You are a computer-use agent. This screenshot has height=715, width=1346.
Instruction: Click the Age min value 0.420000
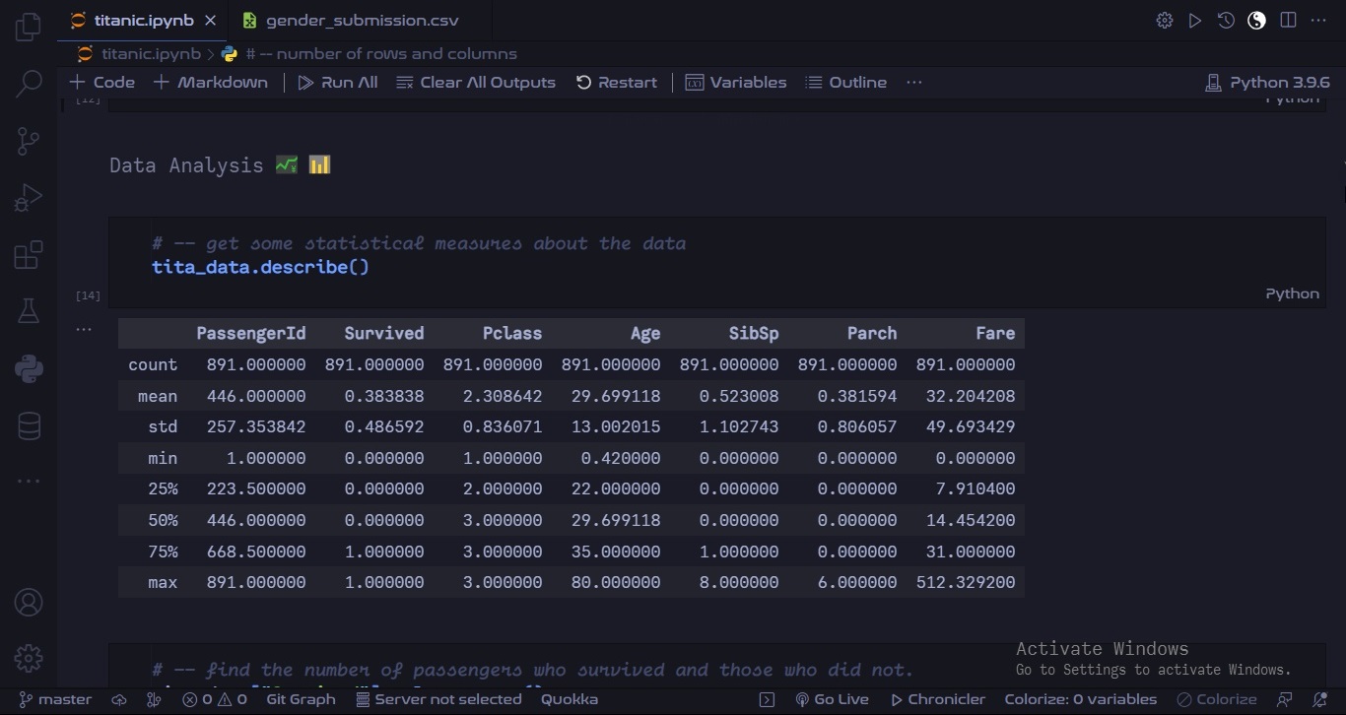tap(621, 458)
